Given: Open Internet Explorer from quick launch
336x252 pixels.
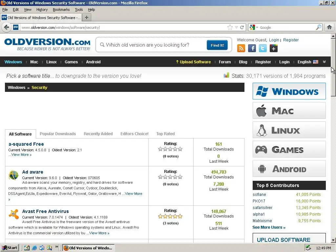Looking at the screenshot, I should coord(34,248).
